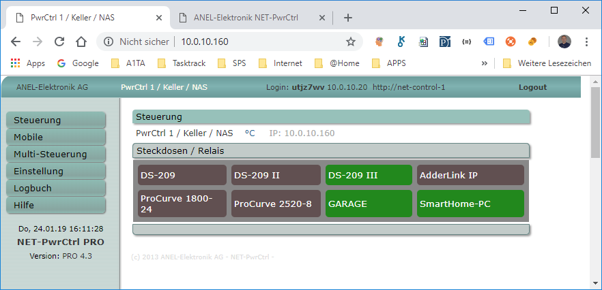The image size is (602, 290).
Task: Switch to the ANEL-Elektronik NET-PwrCtrl tab
Action: point(252,18)
